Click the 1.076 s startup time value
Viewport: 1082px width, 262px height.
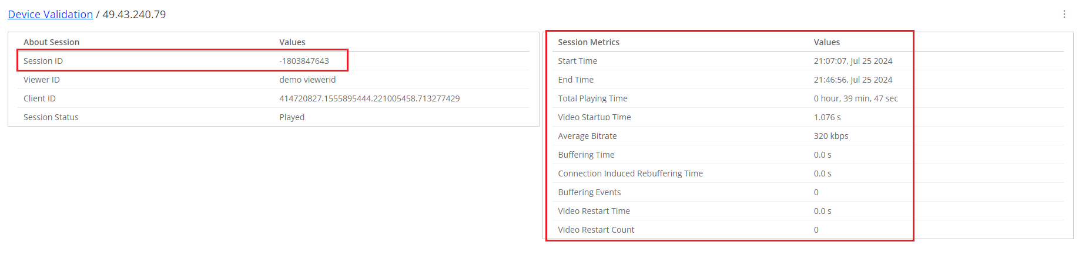(x=827, y=117)
